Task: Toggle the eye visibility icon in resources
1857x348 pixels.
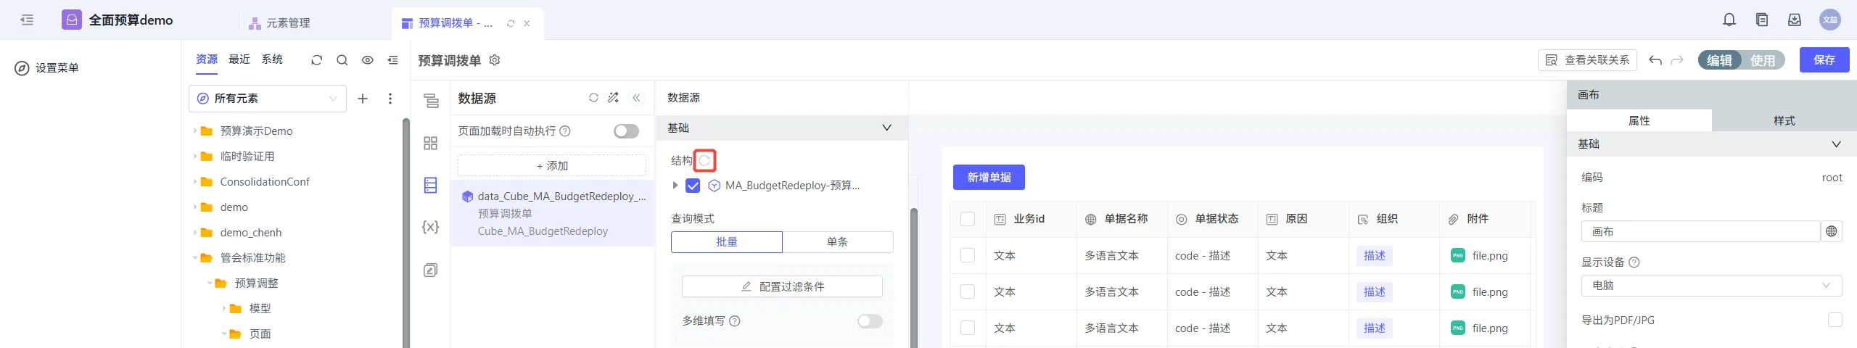Action: tap(368, 60)
